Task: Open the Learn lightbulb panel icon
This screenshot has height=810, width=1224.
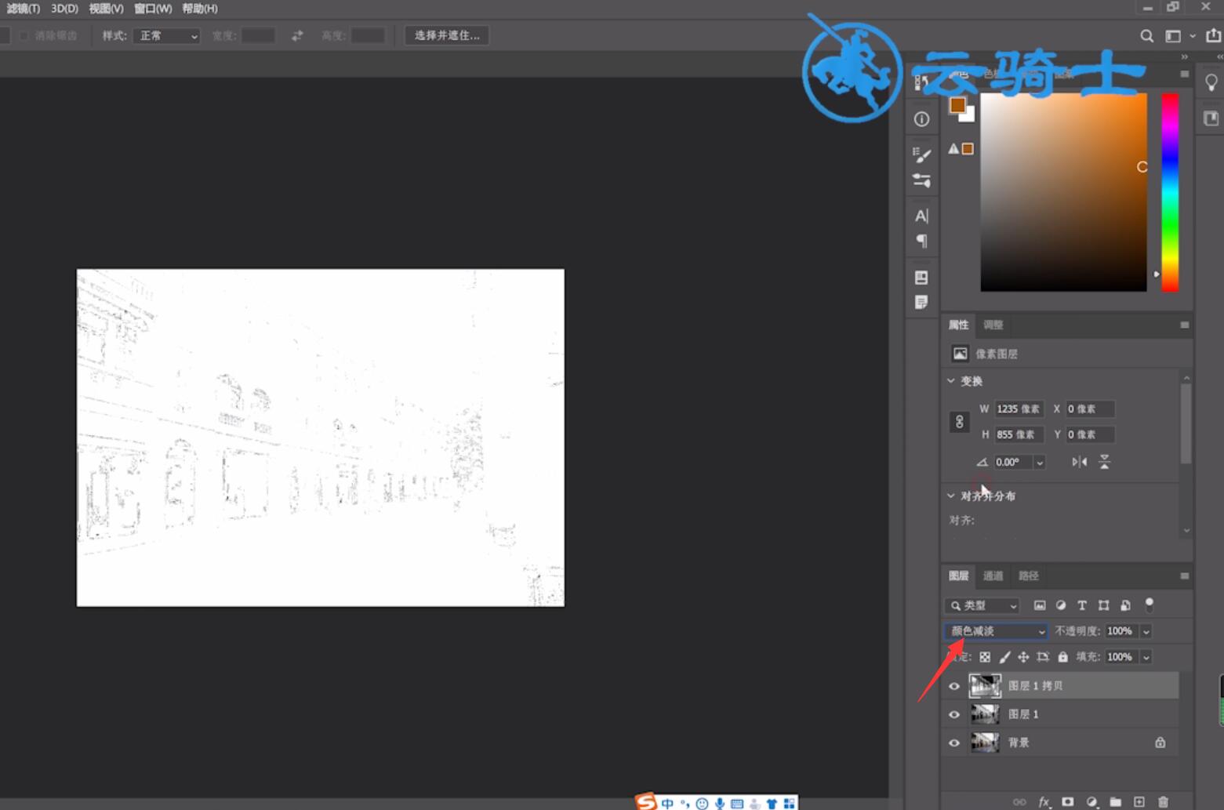Action: click(x=1211, y=82)
